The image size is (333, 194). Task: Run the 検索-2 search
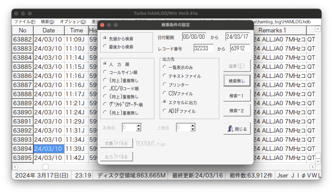point(237,110)
